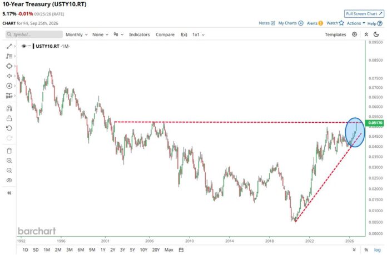Select the 5Y time range
387x255 pixels.
coord(132,250)
